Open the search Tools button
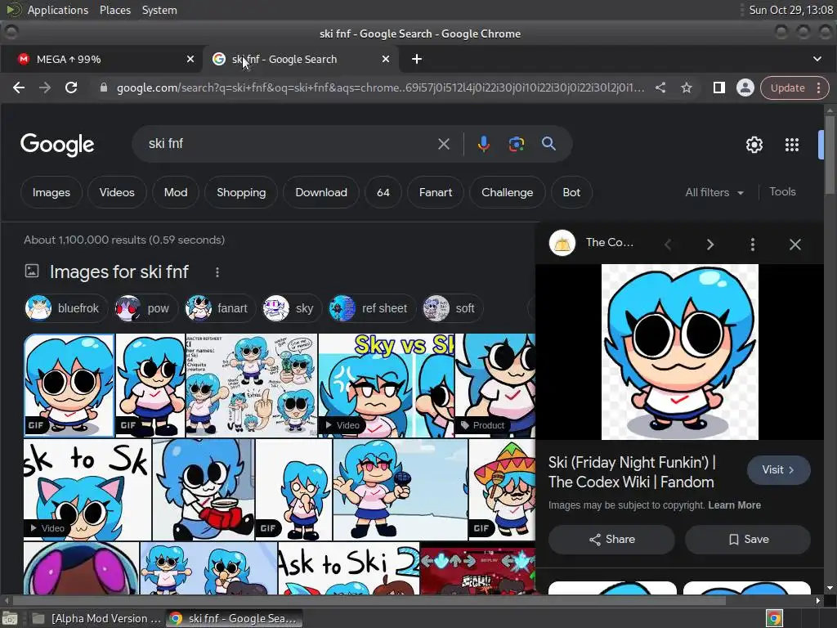The height and width of the screenshot is (628, 837). pyautogui.click(x=782, y=191)
